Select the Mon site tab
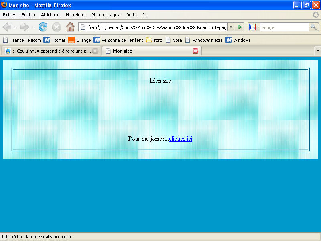Image resolution: width=321 pixels, height=241 pixels. 152,51
